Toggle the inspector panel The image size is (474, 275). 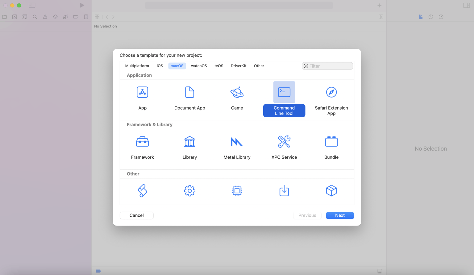[x=466, y=5]
